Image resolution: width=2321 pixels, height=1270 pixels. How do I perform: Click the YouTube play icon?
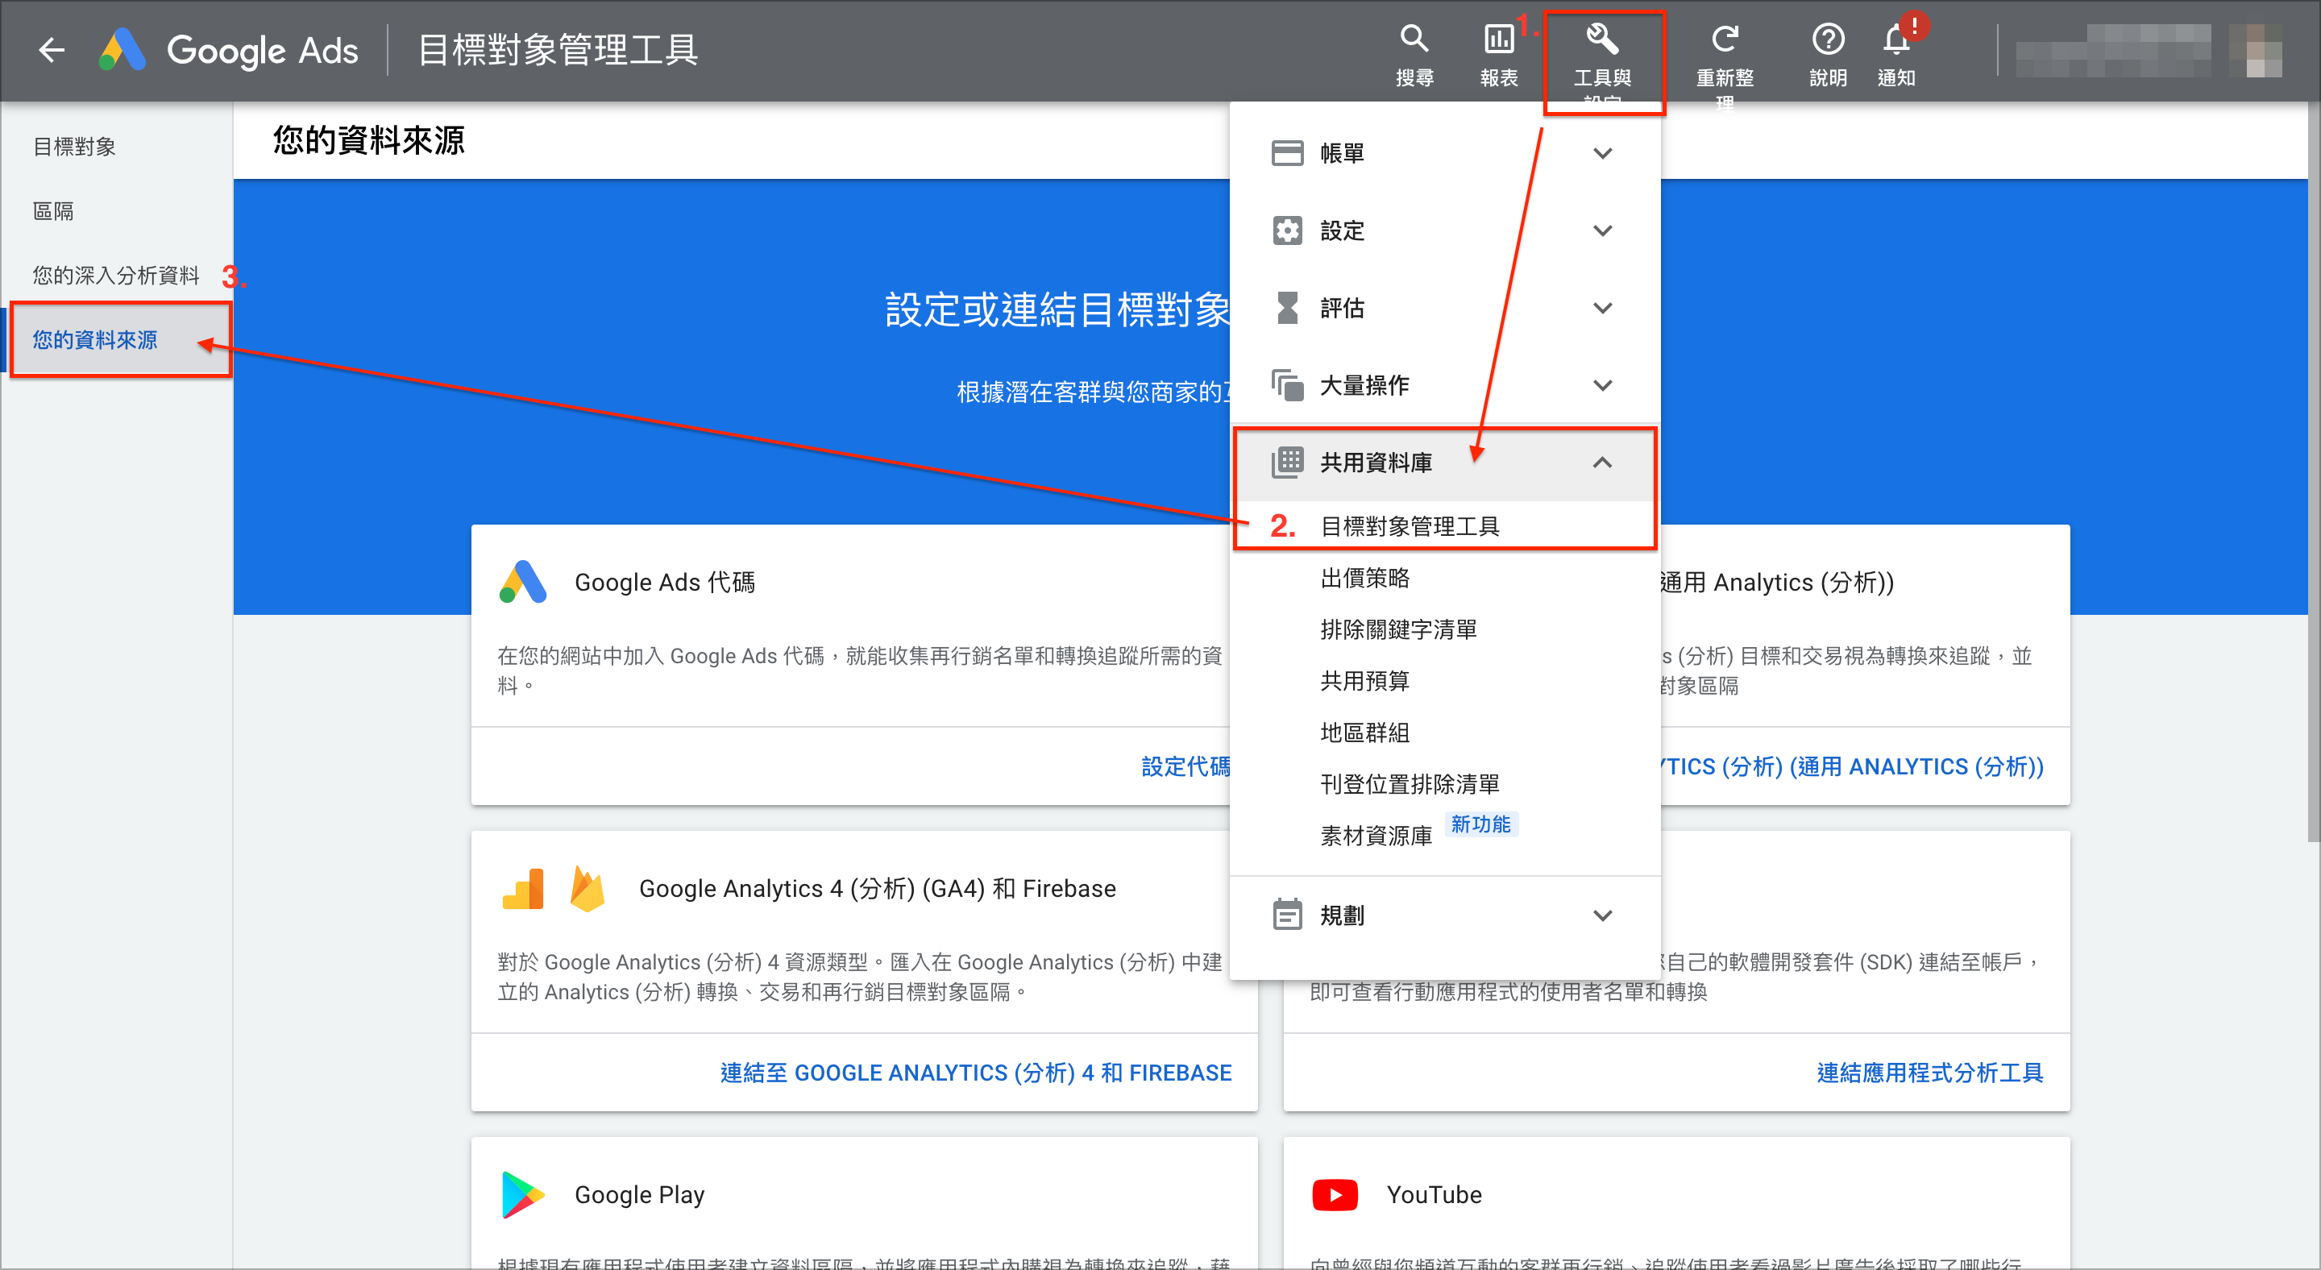point(1335,1195)
